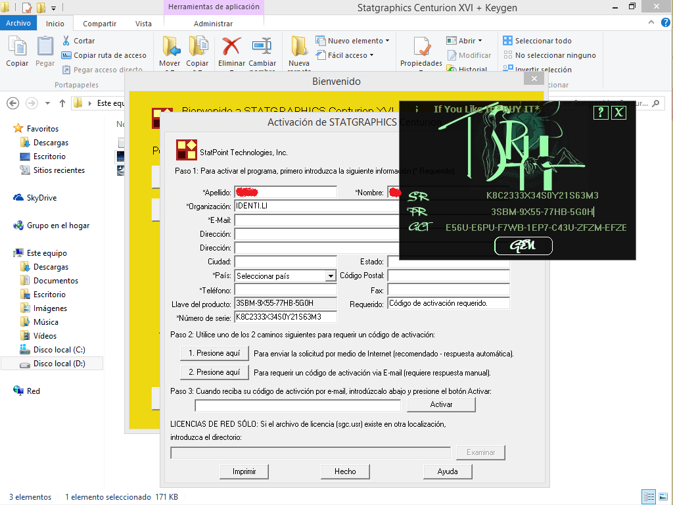673x505 pixels.
Task: Open Documentos under Este equipo
Action: (49, 280)
